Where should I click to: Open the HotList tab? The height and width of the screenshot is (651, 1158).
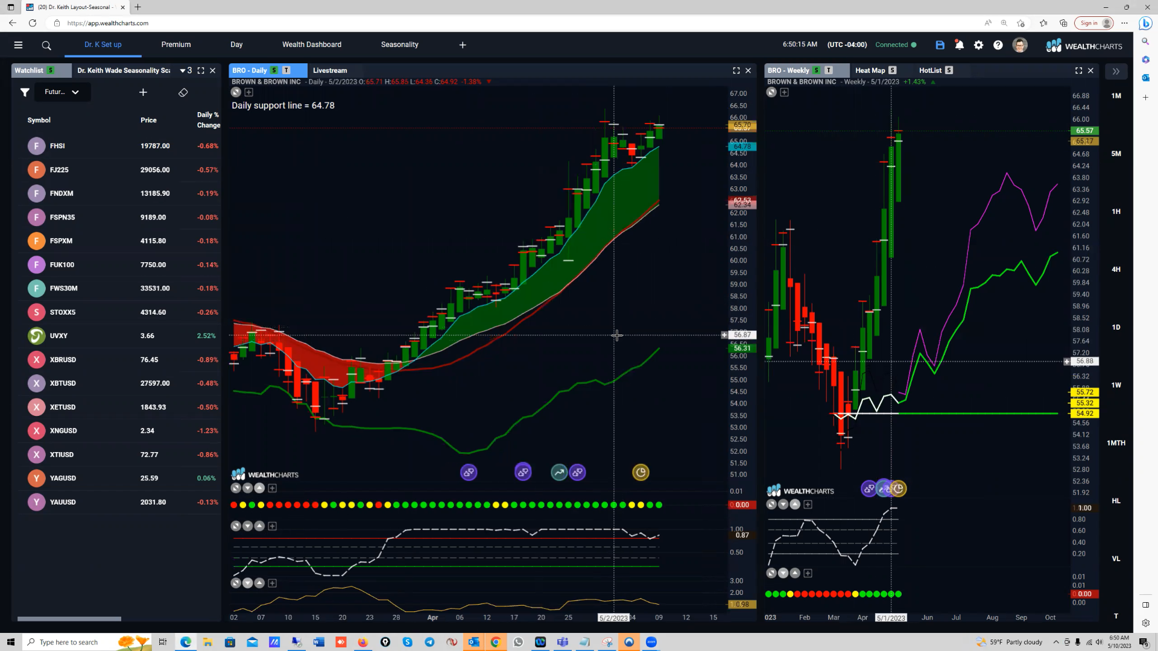tap(931, 71)
